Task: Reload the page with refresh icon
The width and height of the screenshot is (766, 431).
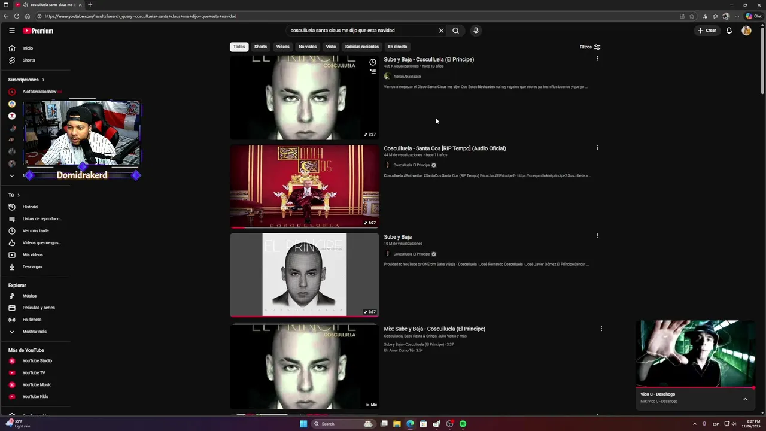Action: 17,16
